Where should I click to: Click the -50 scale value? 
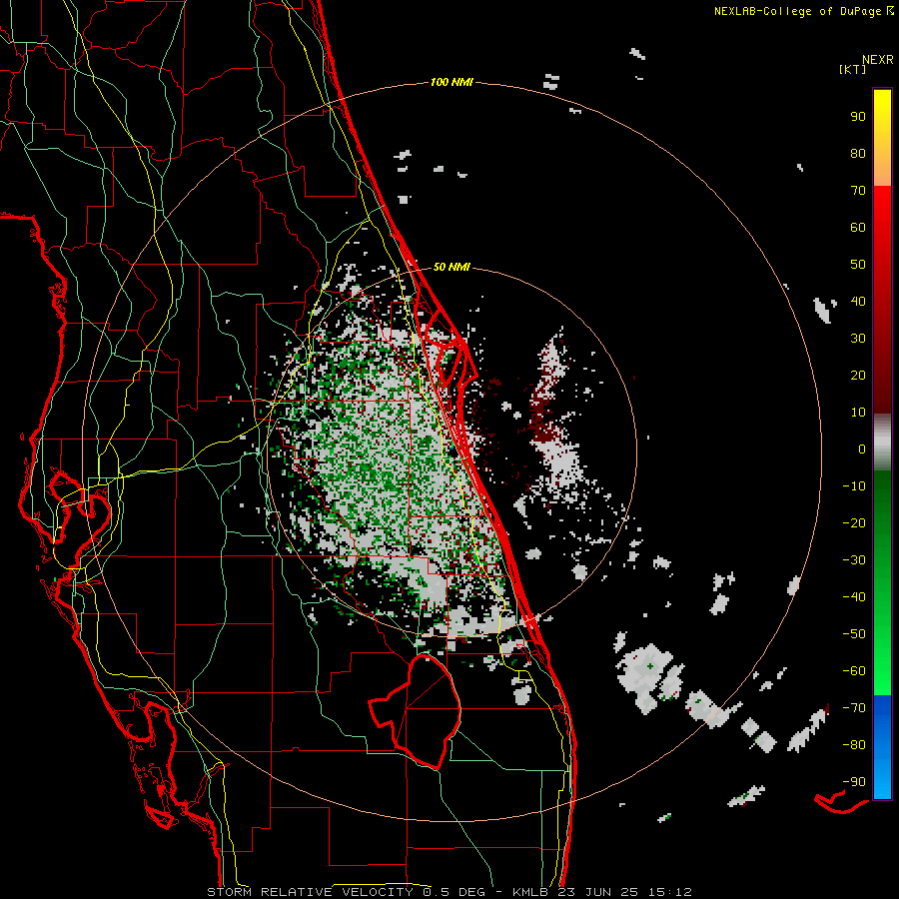pos(854,634)
